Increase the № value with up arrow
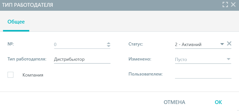 [x=108, y=43]
